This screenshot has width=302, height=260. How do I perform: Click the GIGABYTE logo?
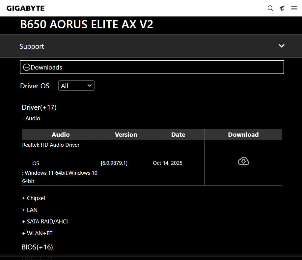[26, 8]
